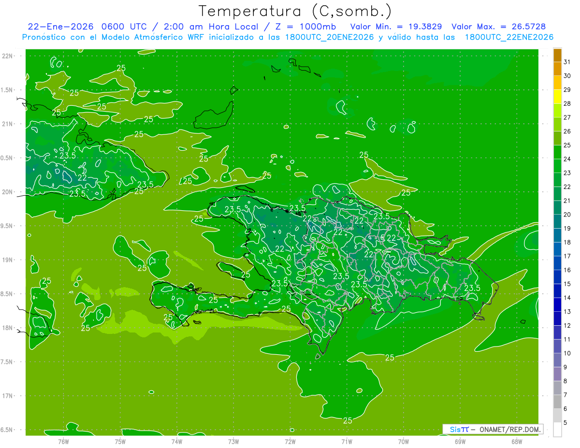580x448 pixels.
Task: Pick the lime swatch between 27 and 28
Action: 557,110
